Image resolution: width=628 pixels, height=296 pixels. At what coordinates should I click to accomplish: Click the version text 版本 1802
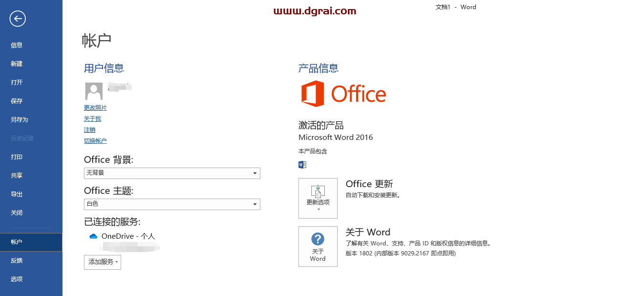click(x=401, y=254)
